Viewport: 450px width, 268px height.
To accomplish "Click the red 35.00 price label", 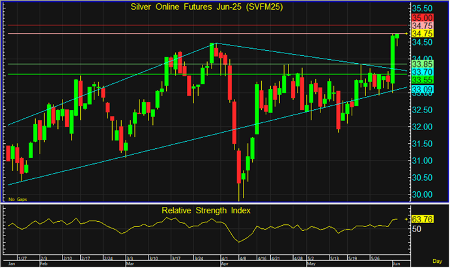I will [x=422, y=18].
